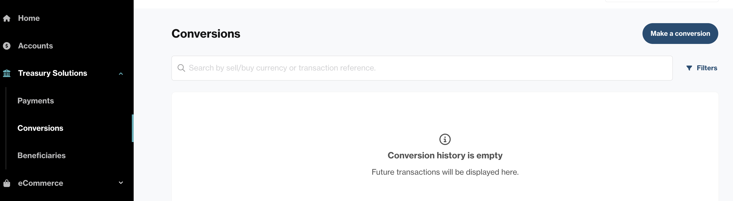This screenshot has width=733, height=201.
Task: Go to Home via sidebar label
Action: 29,18
